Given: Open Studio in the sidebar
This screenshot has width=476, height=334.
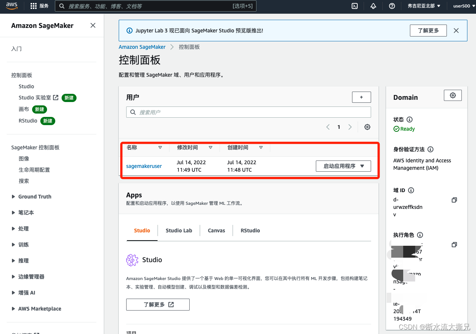Looking at the screenshot, I should click(27, 86).
